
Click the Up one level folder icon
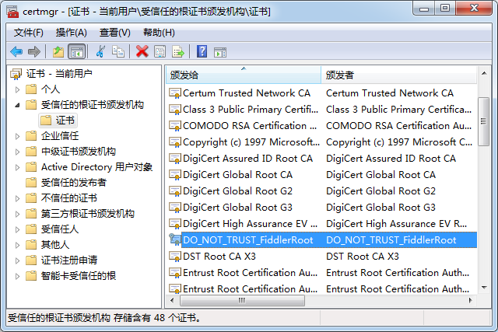click(x=58, y=51)
